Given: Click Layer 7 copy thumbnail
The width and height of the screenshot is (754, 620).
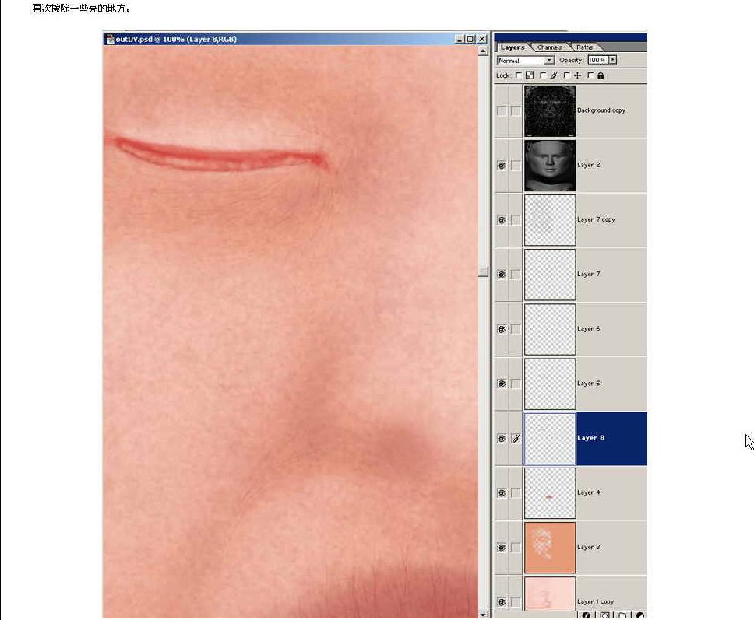Looking at the screenshot, I should click(550, 220).
